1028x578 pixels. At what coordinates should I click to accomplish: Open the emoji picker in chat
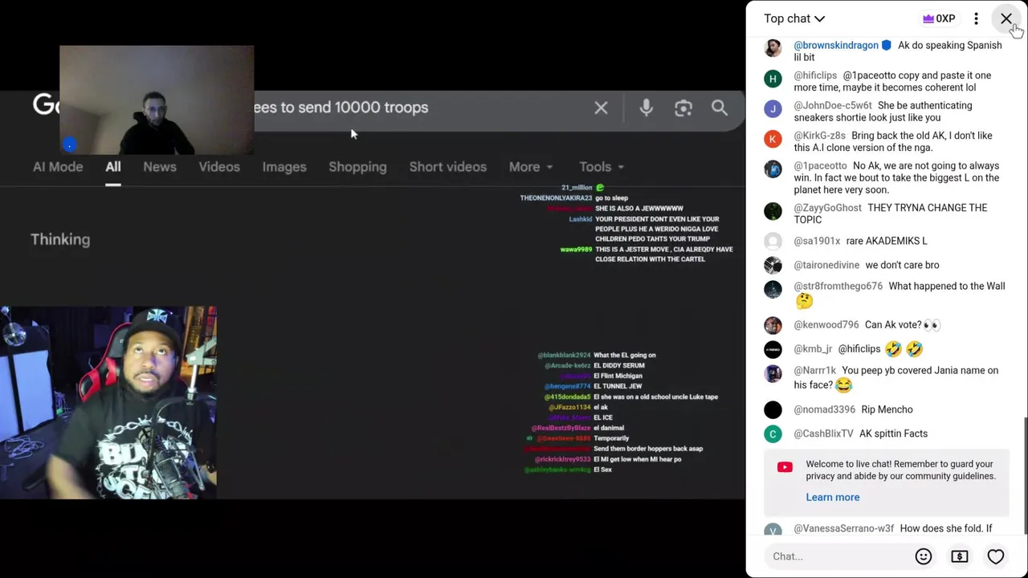(x=924, y=556)
